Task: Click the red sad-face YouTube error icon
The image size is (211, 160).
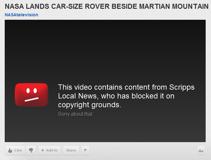Action: pos(32,95)
